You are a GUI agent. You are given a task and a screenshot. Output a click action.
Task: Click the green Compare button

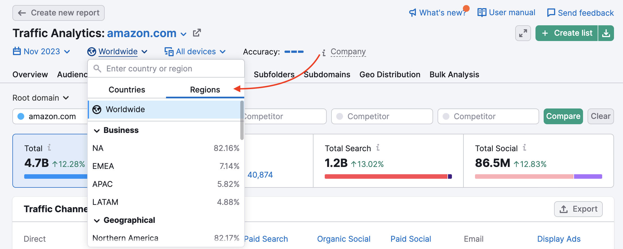coord(563,116)
